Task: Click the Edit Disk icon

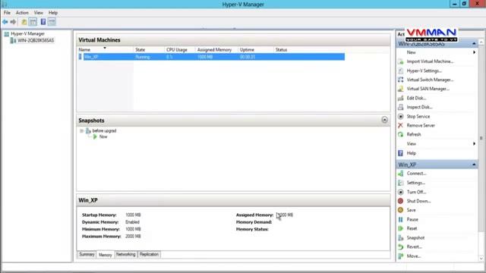Action: tap(400, 98)
